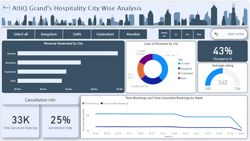
Task: Select all months slicer button
Action: (164, 34)
